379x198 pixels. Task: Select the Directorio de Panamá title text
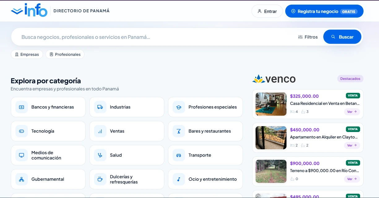tap(81, 11)
